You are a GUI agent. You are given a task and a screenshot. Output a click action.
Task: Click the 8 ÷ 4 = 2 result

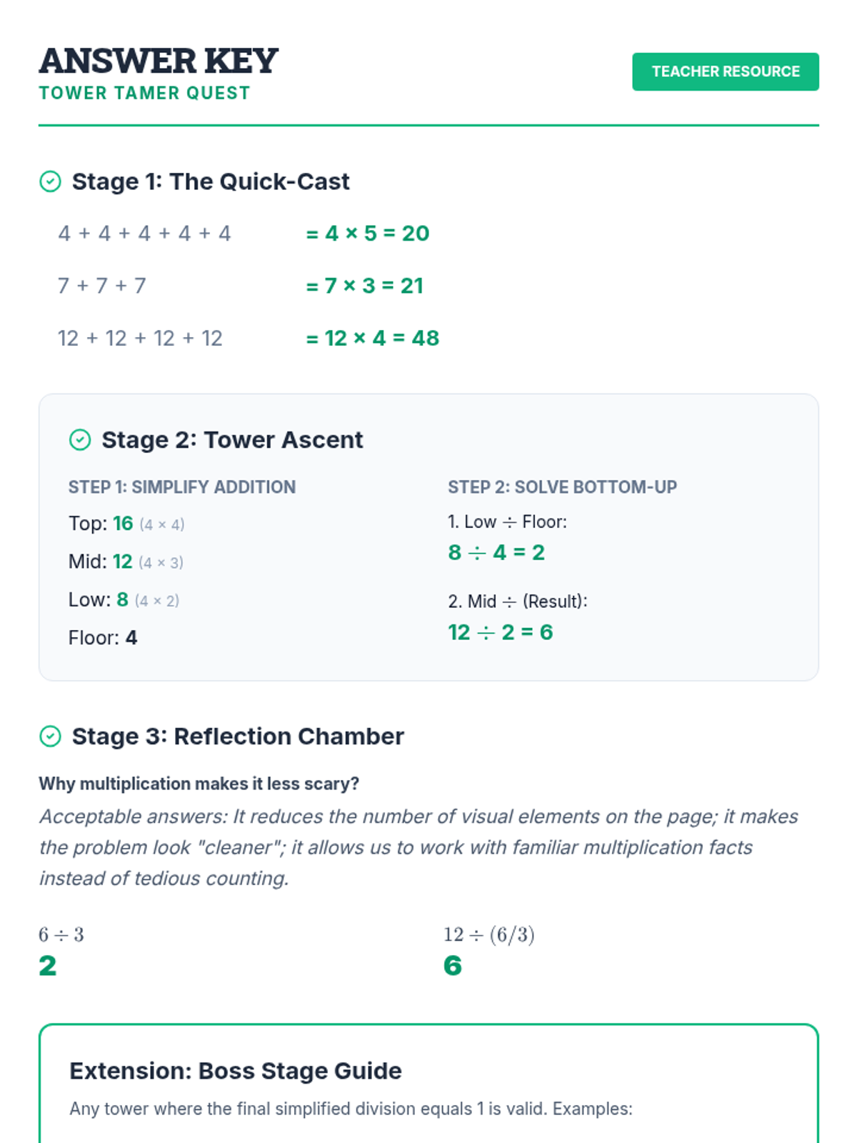click(x=496, y=552)
